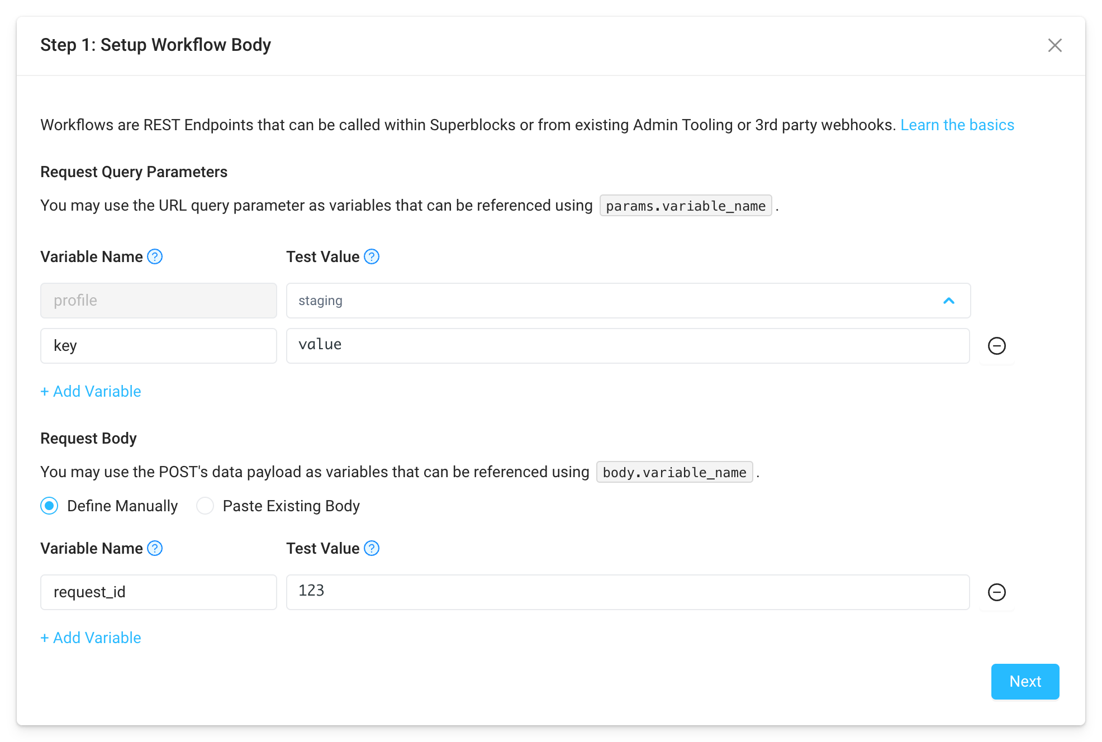
Task: Click the Variable Name help icon under Request Query Parameters
Action: coord(154,256)
